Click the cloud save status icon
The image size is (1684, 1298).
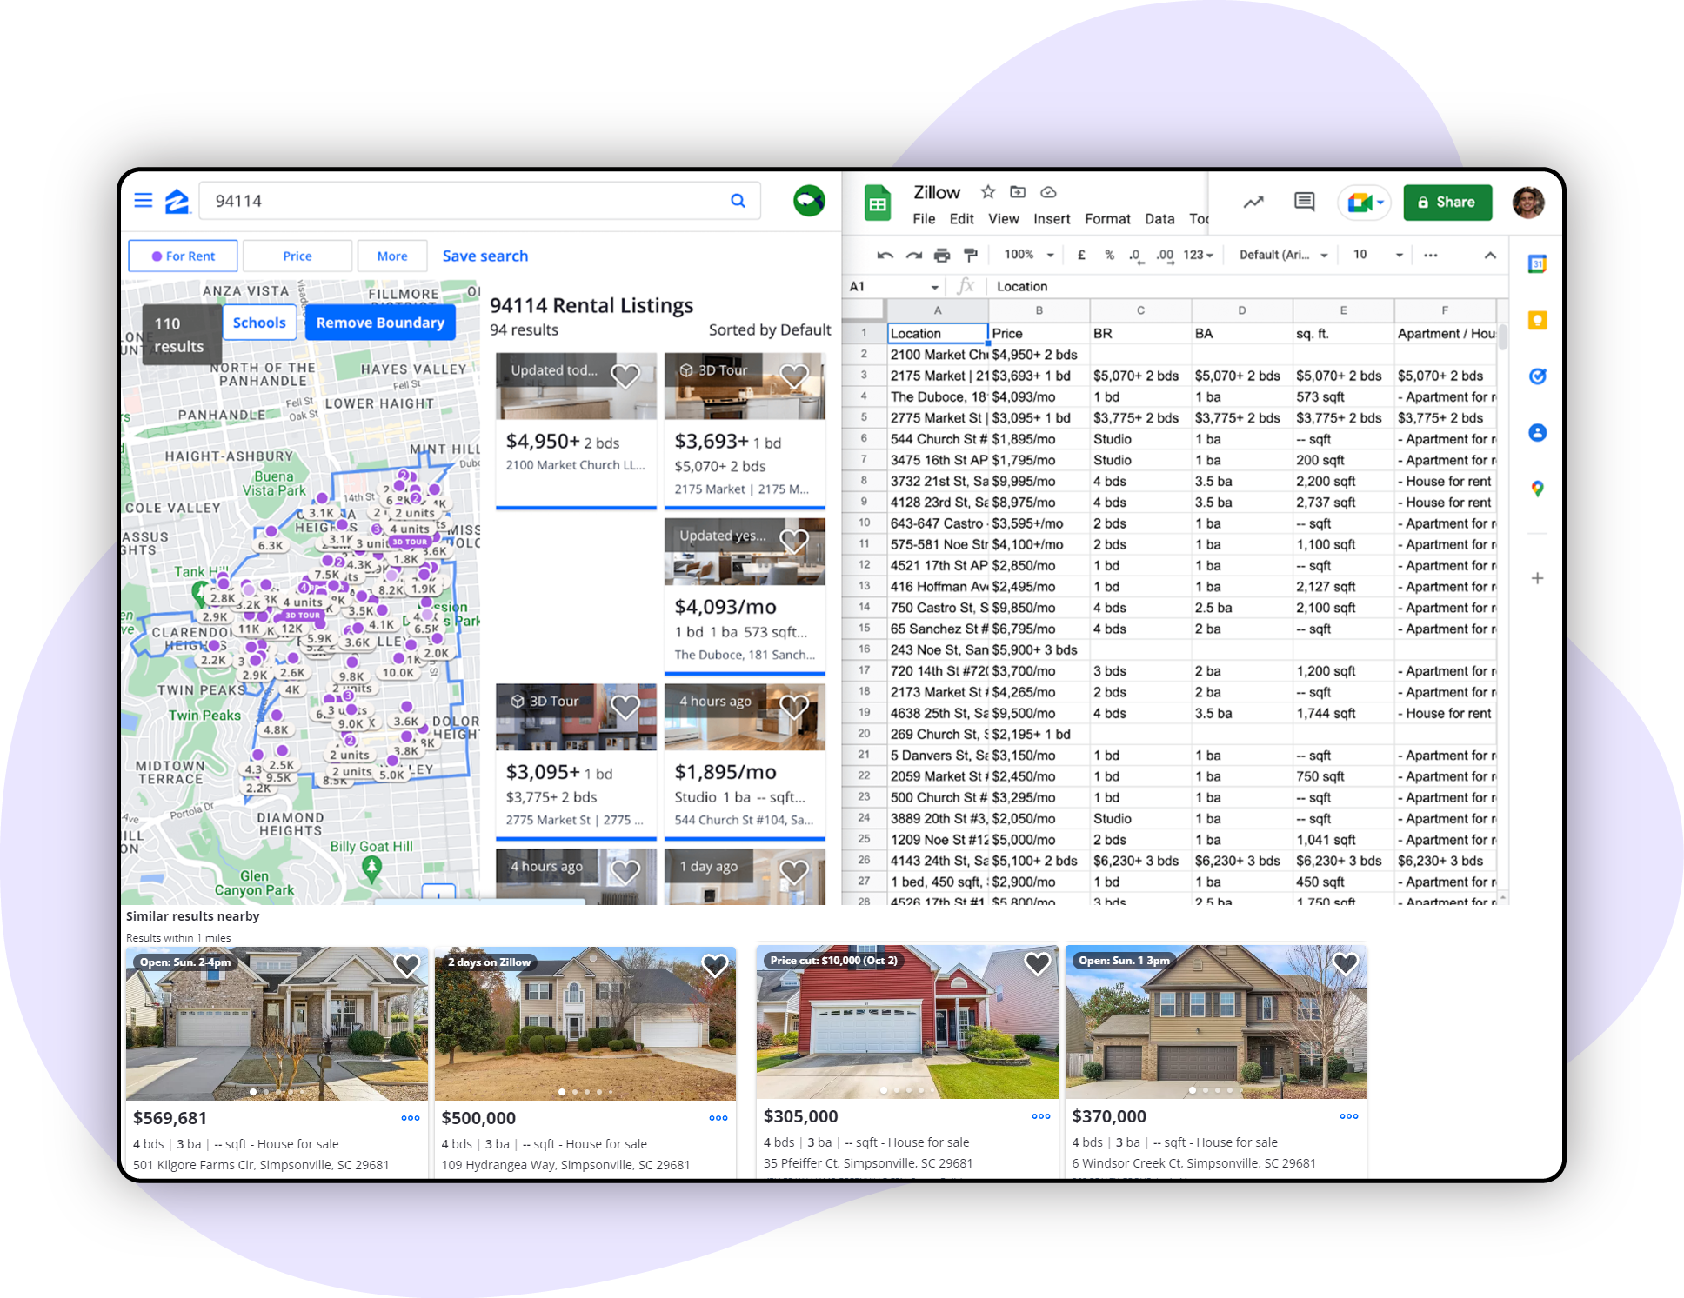click(x=1048, y=191)
